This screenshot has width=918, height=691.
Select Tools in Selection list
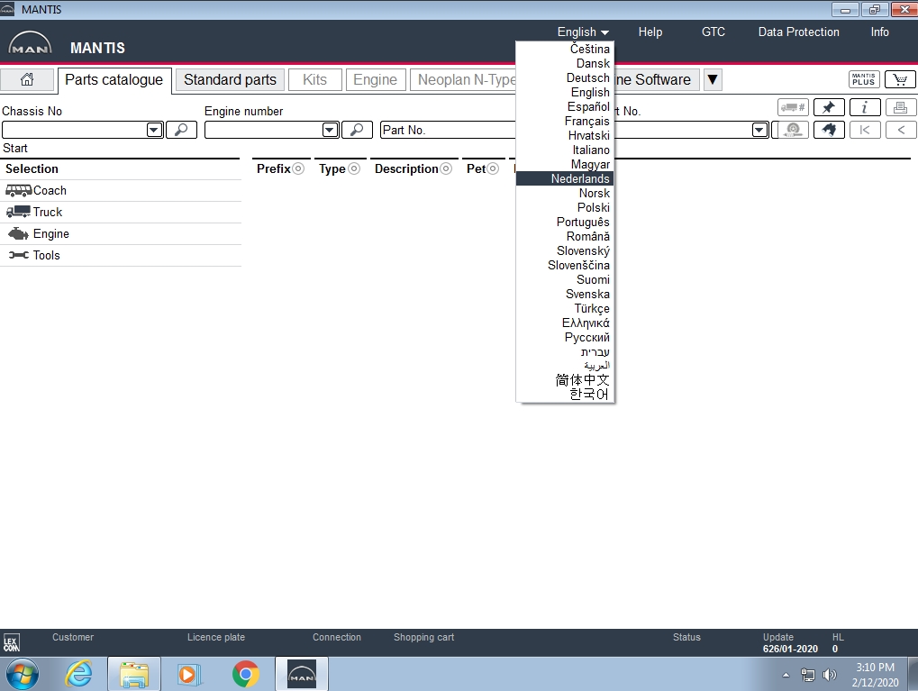121,255
